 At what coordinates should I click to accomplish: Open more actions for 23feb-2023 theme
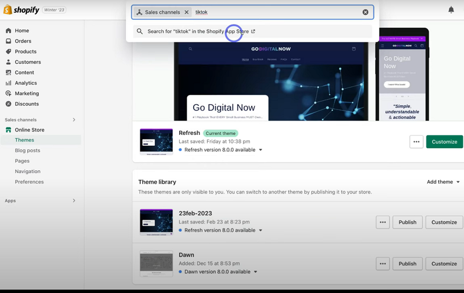tap(383, 222)
